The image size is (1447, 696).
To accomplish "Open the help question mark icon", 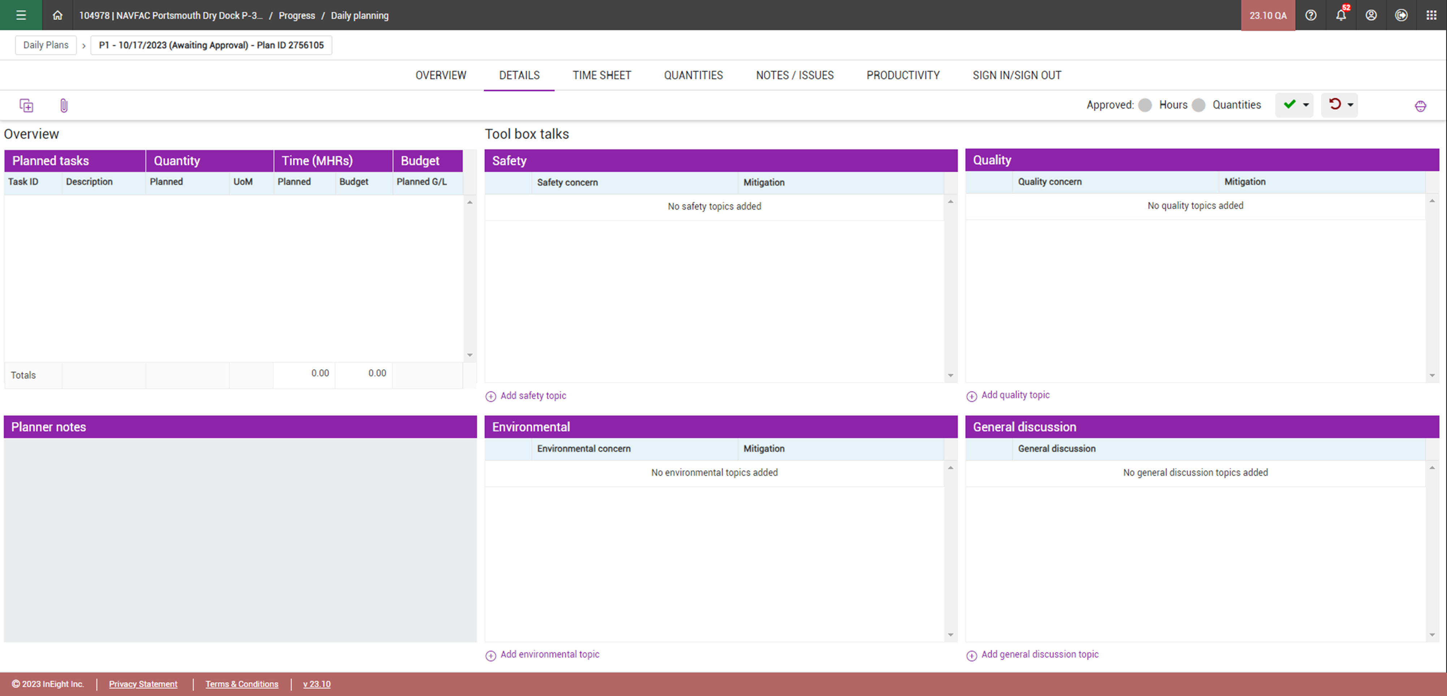I will [x=1310, y=15].
